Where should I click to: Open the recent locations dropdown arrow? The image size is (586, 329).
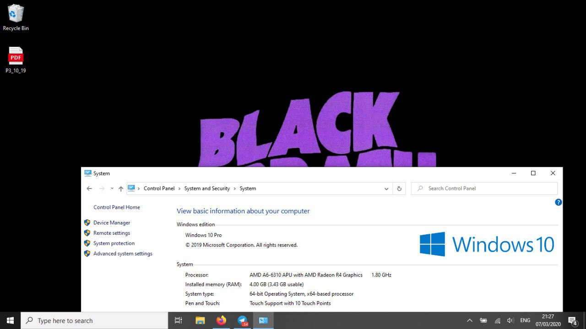coord(112,189)
